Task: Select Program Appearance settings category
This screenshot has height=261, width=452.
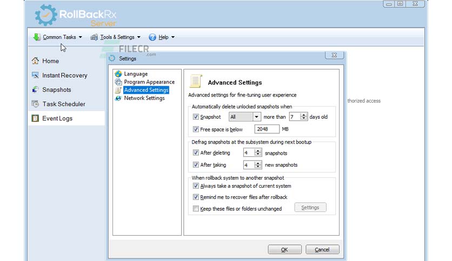Action: tap(149, 82)
